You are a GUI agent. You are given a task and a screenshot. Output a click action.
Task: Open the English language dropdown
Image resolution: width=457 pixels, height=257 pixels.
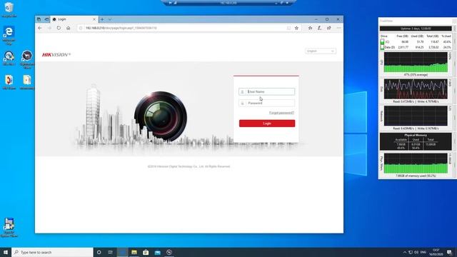coord(321,51)
